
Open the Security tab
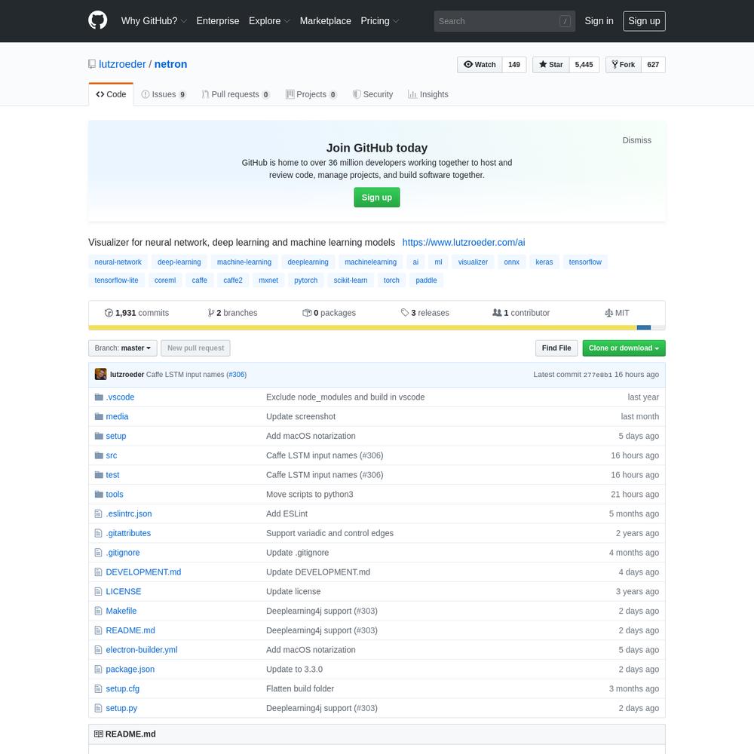(372, 94)
